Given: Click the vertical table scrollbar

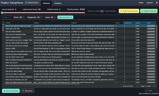Looking at the screenshot, I should [157, 37].
